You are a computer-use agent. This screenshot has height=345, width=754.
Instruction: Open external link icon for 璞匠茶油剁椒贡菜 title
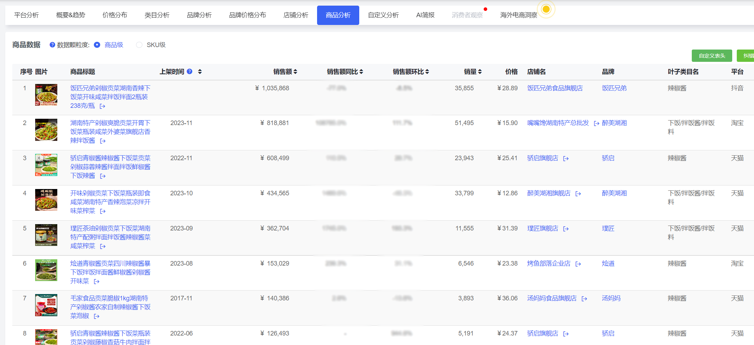click(x=103, y=246)
